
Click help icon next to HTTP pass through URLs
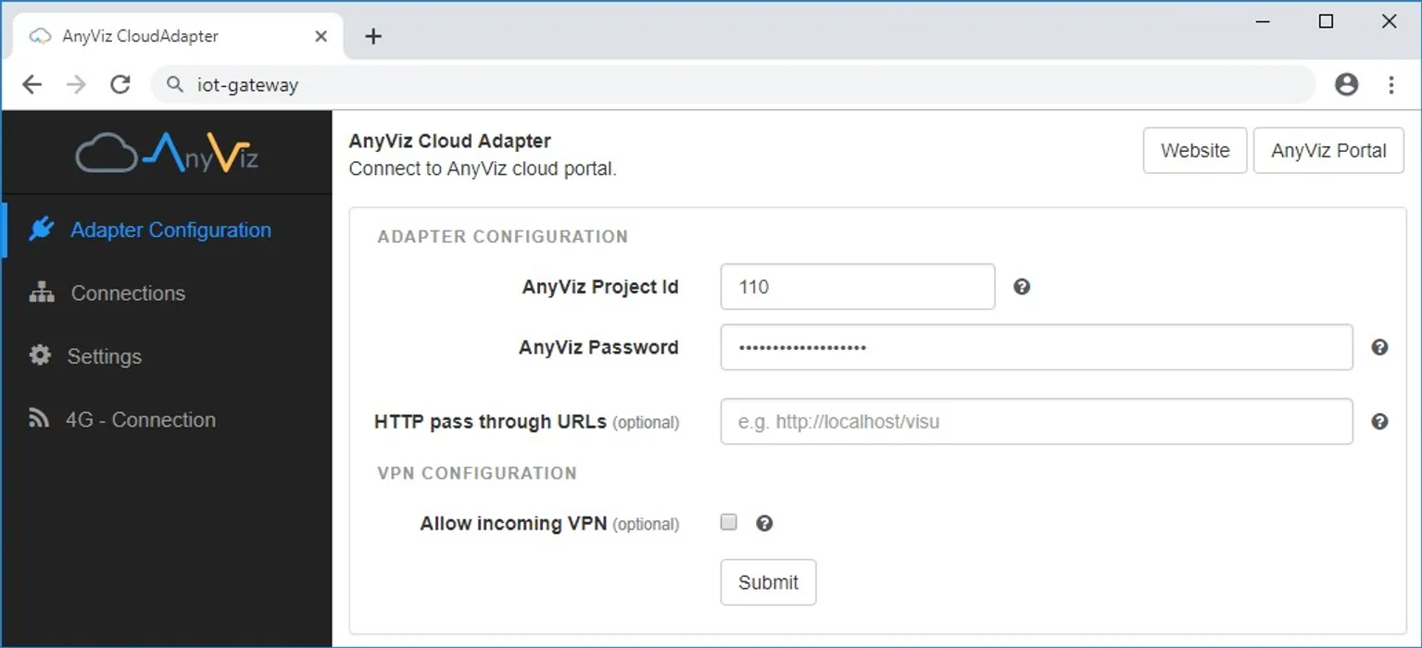click(1379, 421)
